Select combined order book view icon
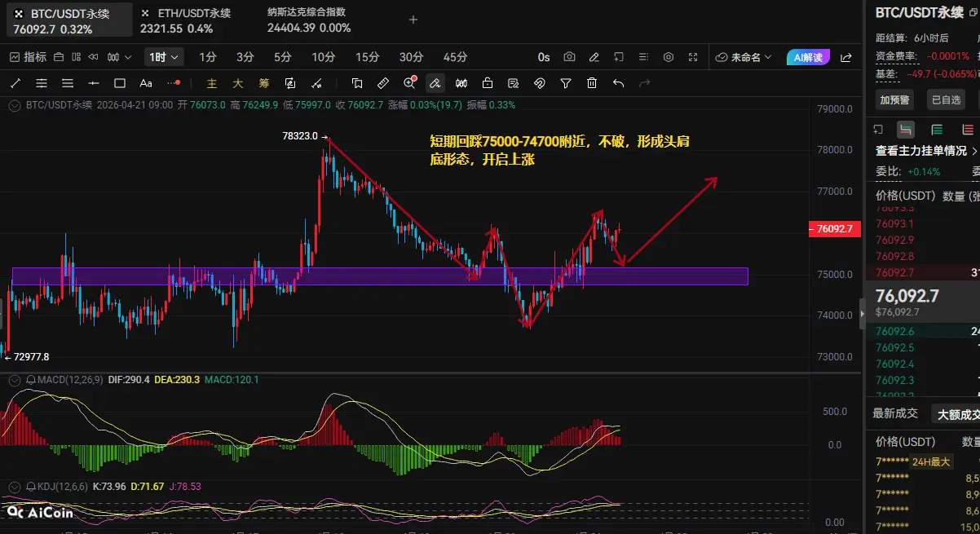The image size is (980, 534). tap(905, 129)
